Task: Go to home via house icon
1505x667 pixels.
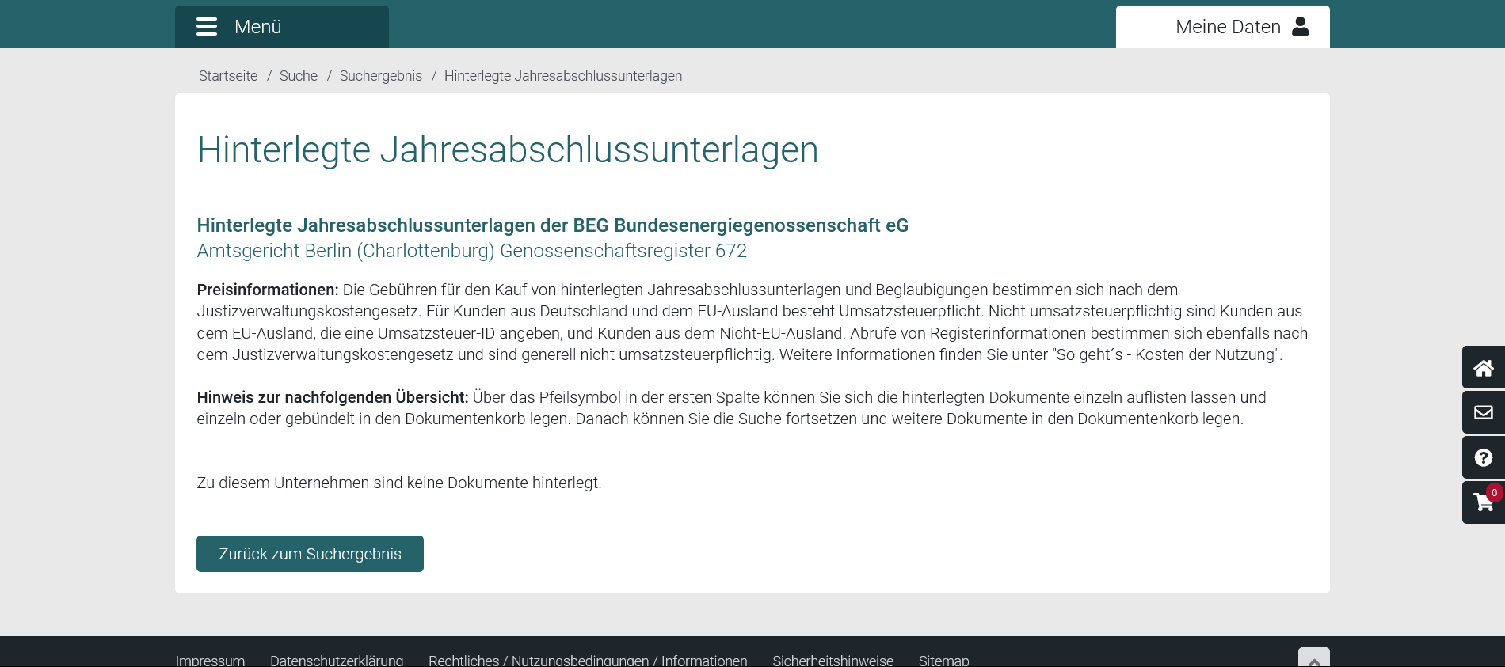Action: pyautogui.click(x=1483, y=368)
